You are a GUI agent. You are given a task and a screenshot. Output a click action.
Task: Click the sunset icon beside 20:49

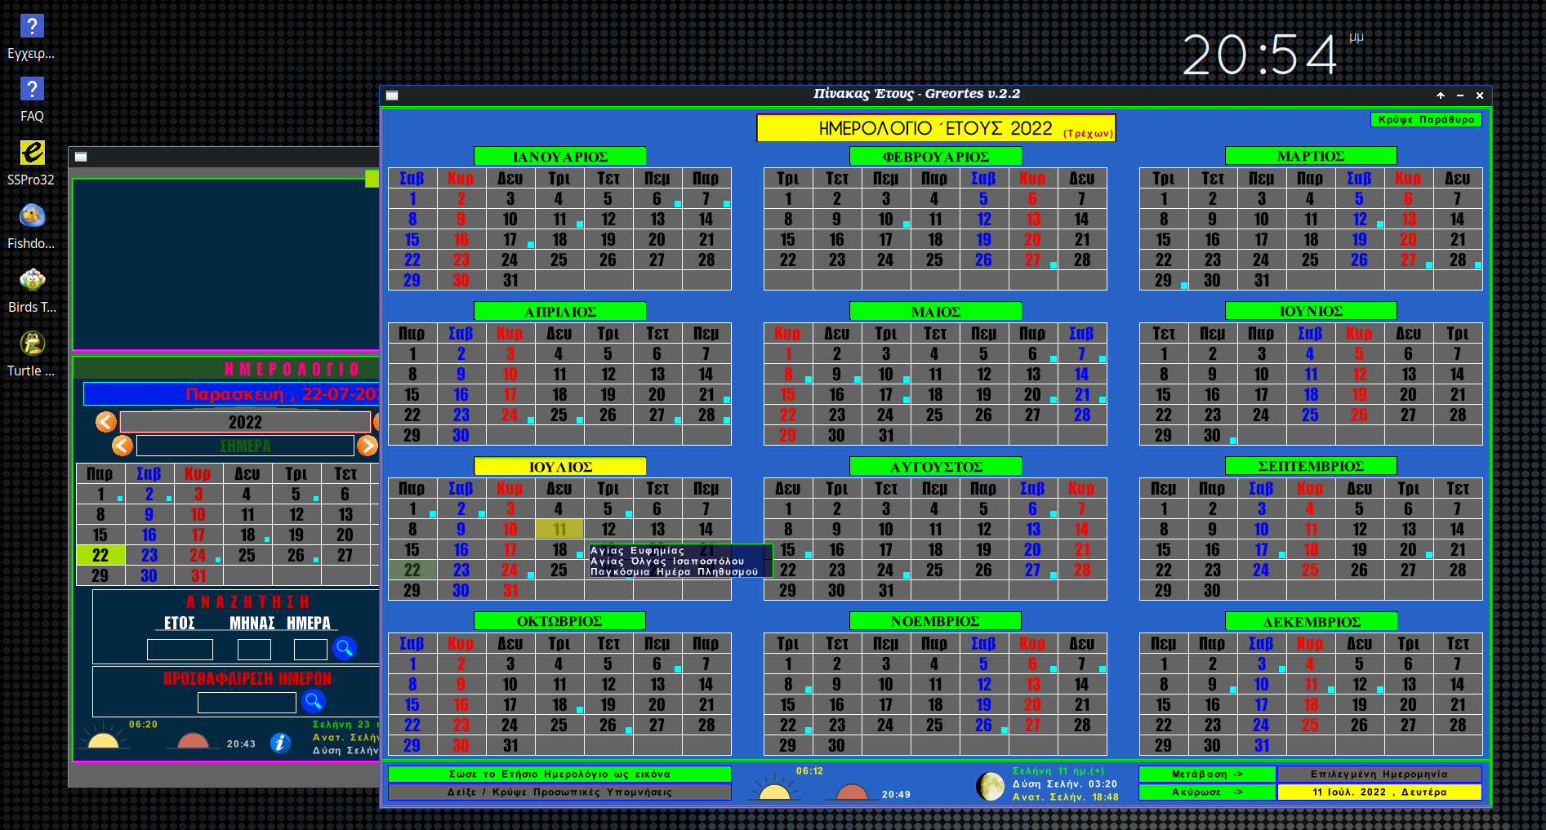coord(853,792)
